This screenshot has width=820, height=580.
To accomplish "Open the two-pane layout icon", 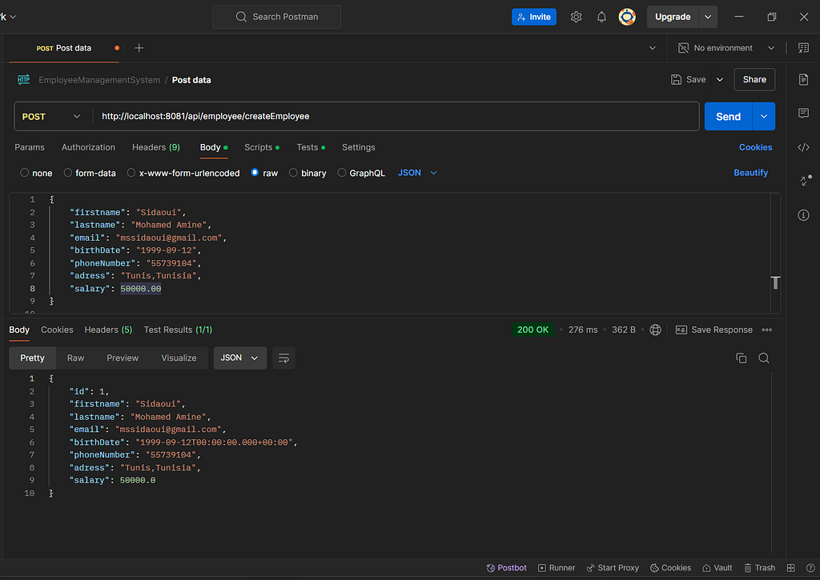I will 790,568.
